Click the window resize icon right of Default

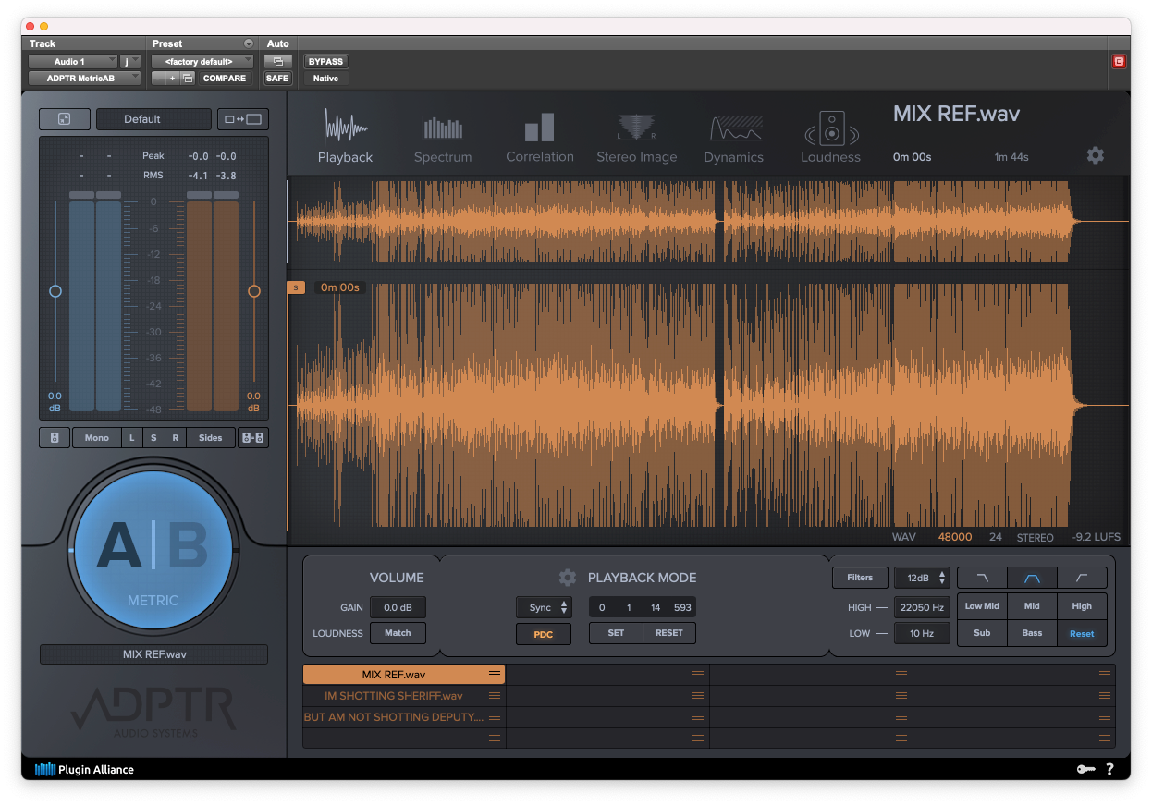tap(243, 119)
